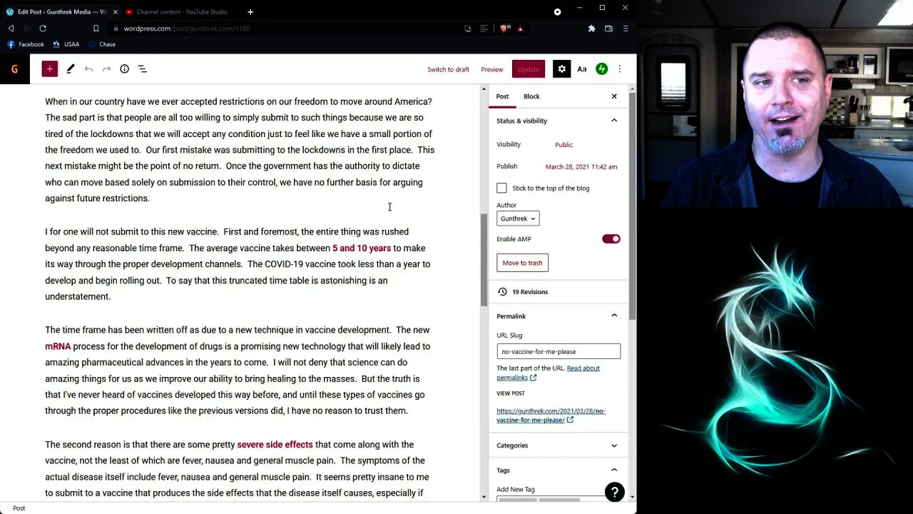Open the browser extensions puzzle icon
Viewport: 913px width, 514px height.
point(591,29)
